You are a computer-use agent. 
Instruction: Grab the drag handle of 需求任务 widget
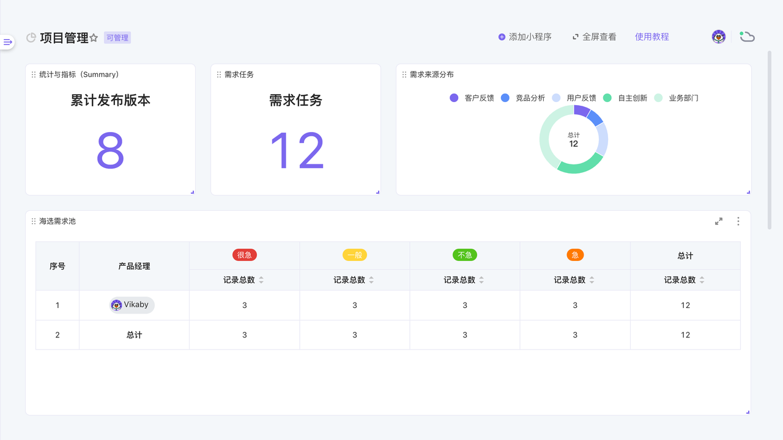219,75
